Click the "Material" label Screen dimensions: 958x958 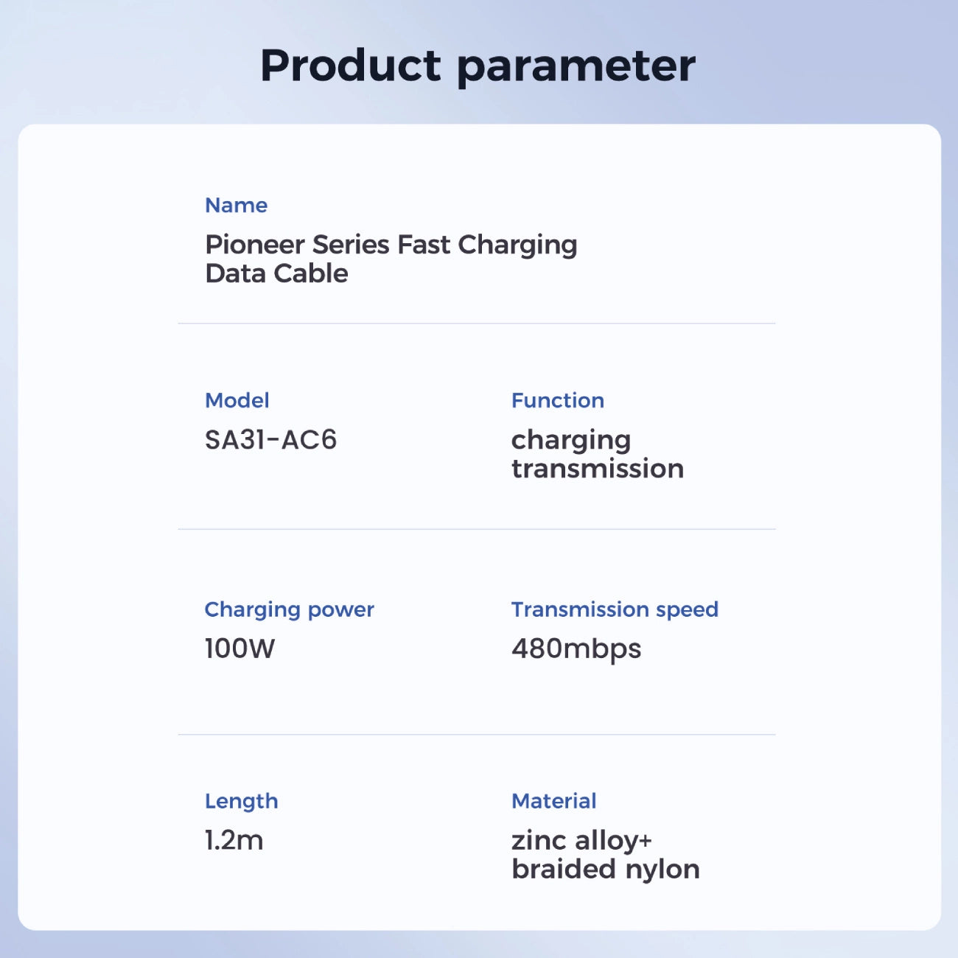pyautogui.click(x=554, y=801)
